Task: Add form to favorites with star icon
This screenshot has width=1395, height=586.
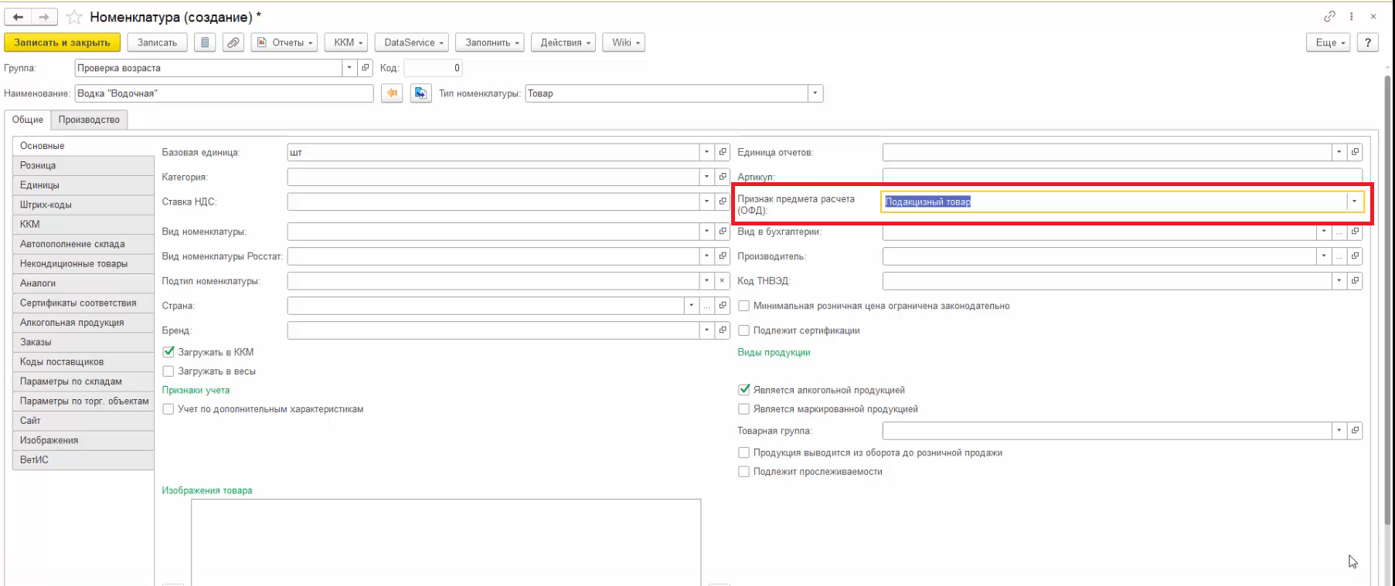Action: click(74, 17)
